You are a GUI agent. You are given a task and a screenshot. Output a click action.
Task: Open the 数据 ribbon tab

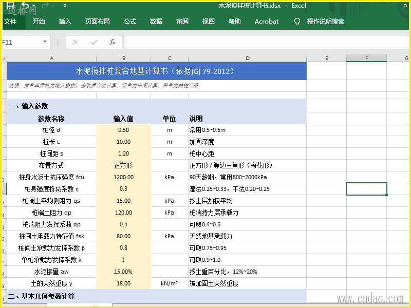156,22
